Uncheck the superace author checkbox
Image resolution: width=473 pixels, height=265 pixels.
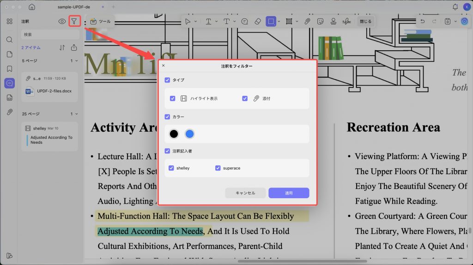click(x=218, y=168)
